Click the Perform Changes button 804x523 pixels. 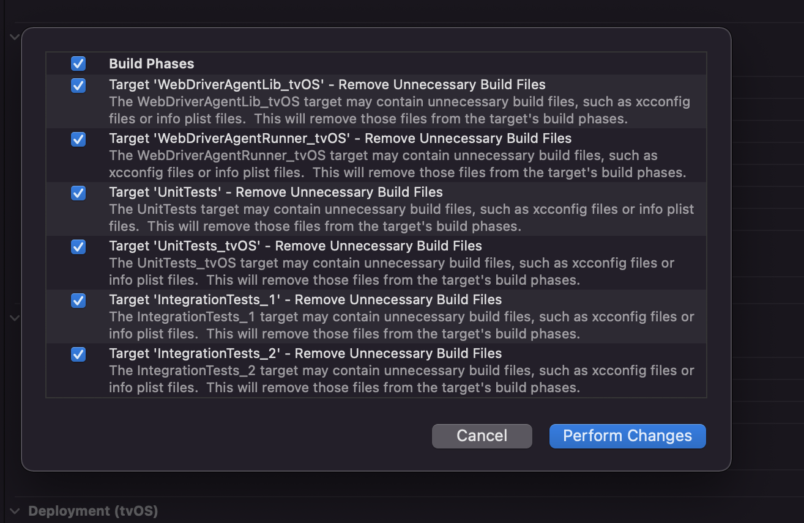628,436
